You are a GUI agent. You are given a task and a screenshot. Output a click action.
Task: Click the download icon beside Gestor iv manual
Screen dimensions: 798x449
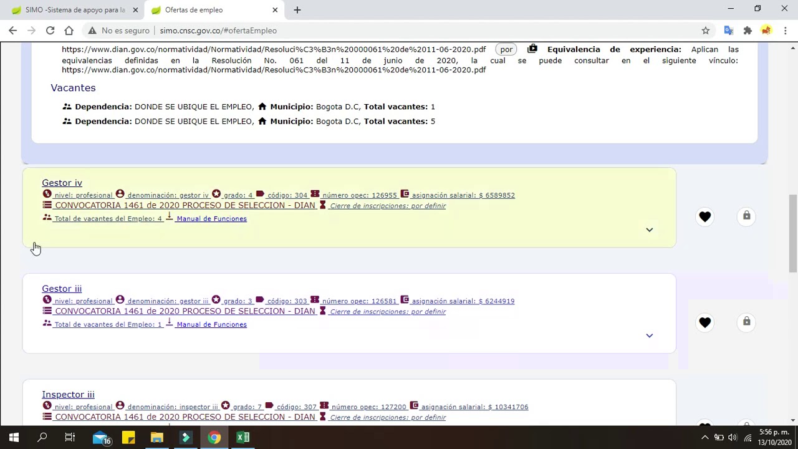[169, 217]
